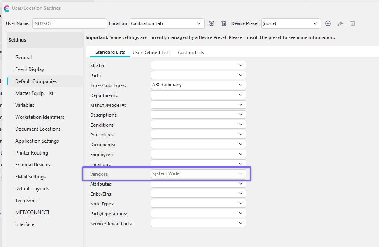Open Printer Routing settings
This screenshot has height=247, width=379.
pyautogui.click(x=32, y=153)
